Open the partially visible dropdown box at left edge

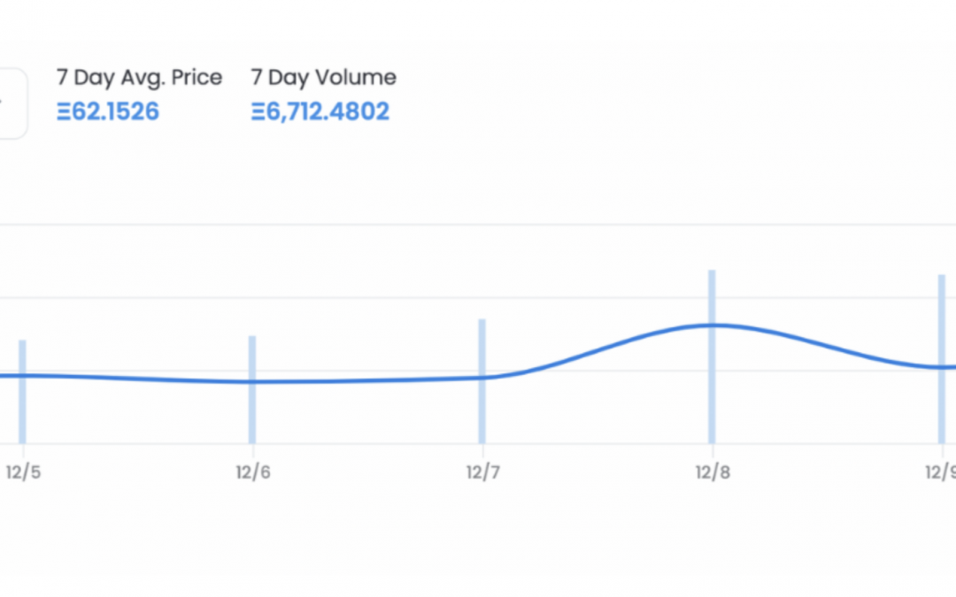pos(12,103)
